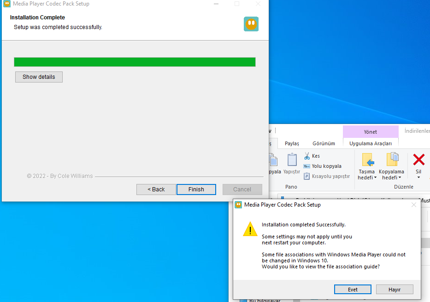Click Yolu kopyala in Explorer ribbon
The width and height of the screenshot is (430, 302).
tap(323, 166)
